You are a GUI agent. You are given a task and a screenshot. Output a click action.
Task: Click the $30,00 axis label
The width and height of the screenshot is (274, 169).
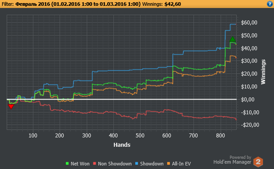249,61
